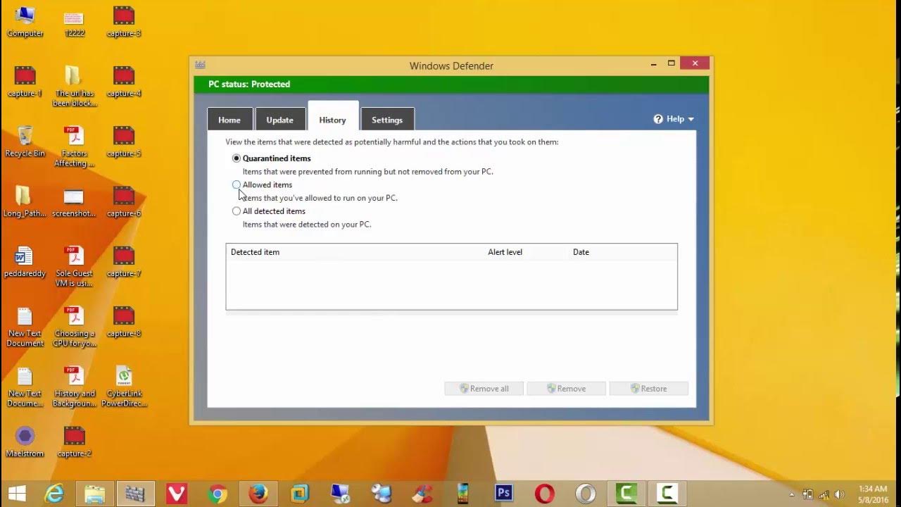Open the Recycle Bin icon
This screenshot has height=507, width=901.
point(25,142)
